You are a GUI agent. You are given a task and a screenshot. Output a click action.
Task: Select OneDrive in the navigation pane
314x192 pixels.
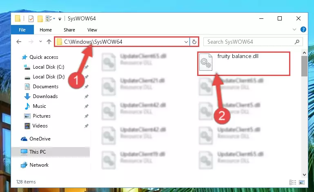click(40, 139)
